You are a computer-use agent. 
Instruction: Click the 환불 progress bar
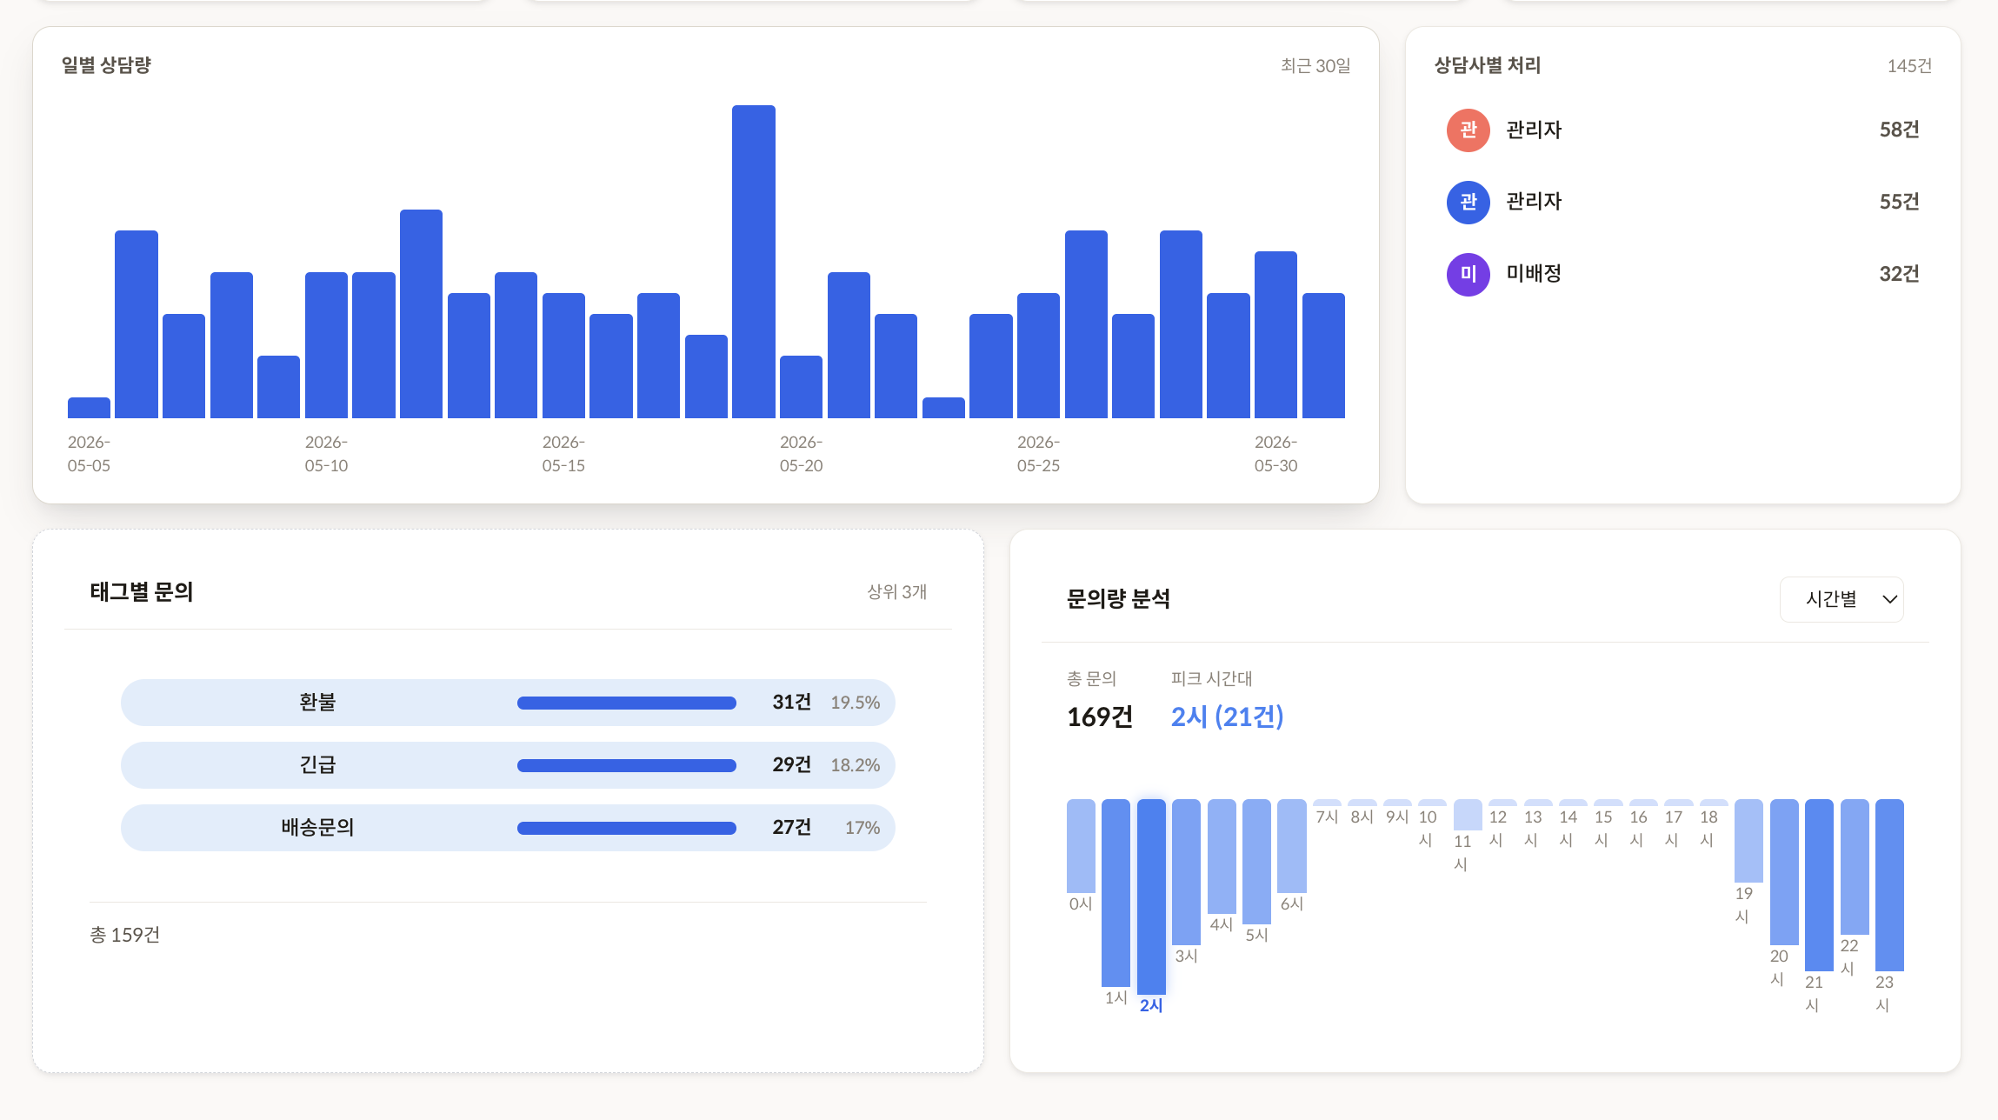coord(626,703)
